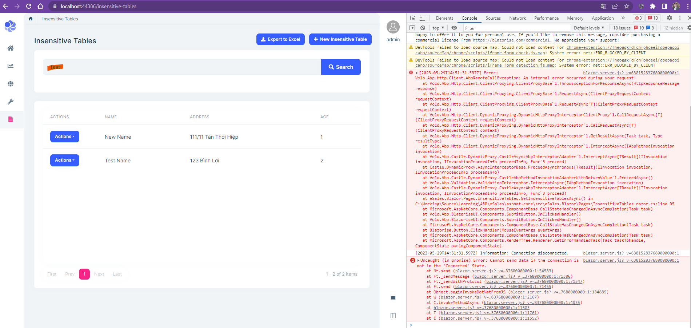Open Actions dropdown for Test Name row

tap(64, 160)
